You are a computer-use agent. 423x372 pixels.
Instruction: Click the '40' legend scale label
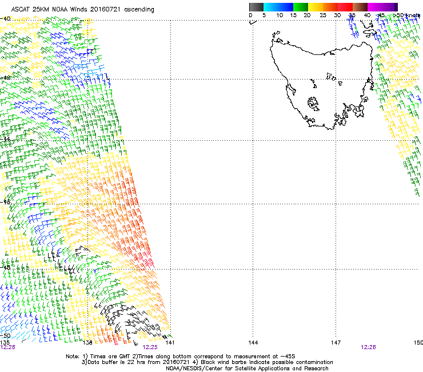(x=367, y=15)
